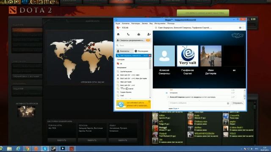Viewport: 271px width, 152px height.
Task: Open File Explorer from the taskbar
Action: 9,149
